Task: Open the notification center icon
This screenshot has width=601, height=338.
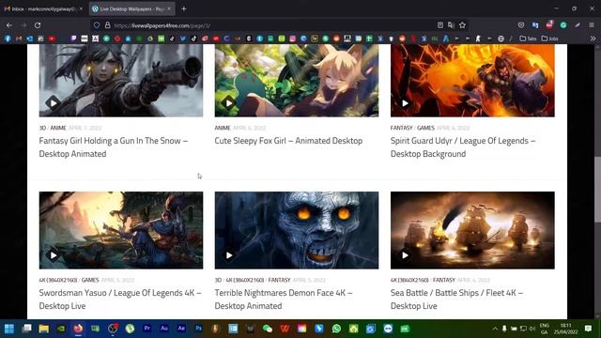Action: (589, 329)
